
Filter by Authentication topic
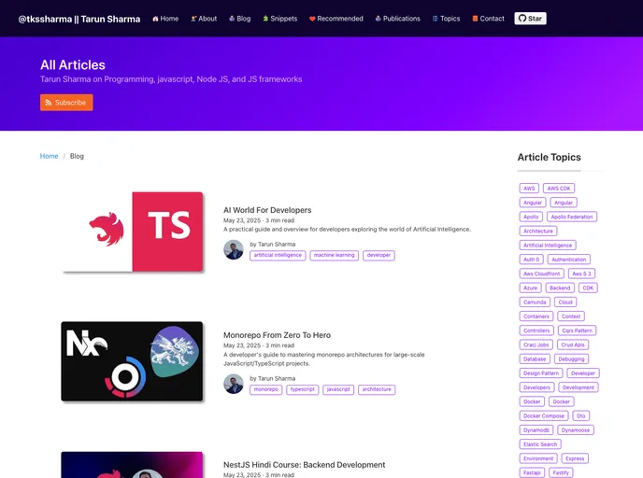(x=569, y=260)
